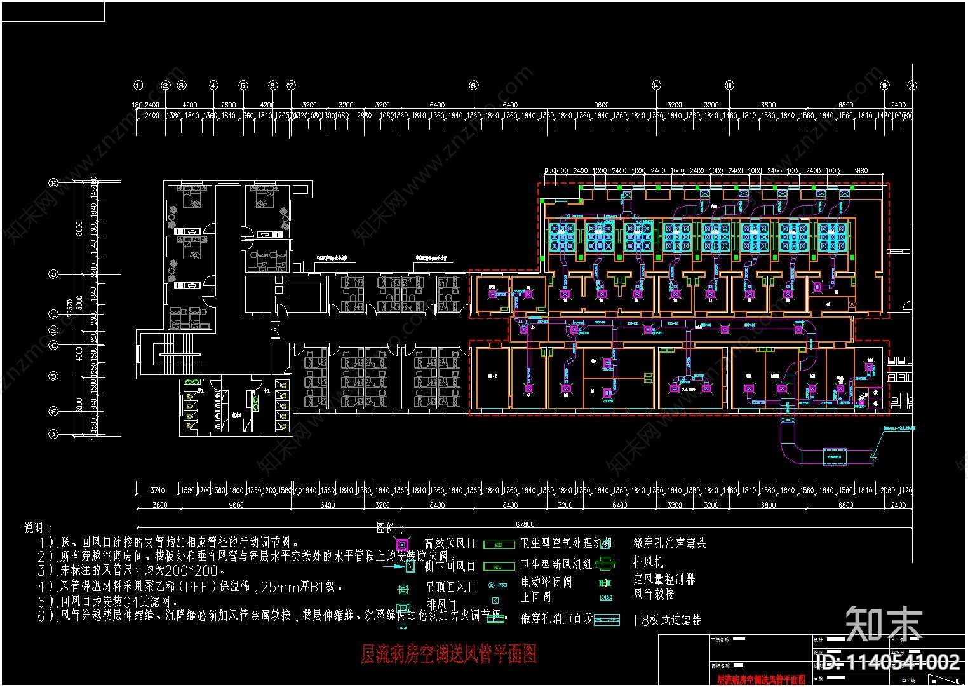
Task: Click the 排风机 legend label
Action: [x=649, y=562]
